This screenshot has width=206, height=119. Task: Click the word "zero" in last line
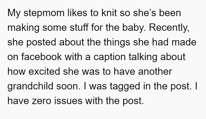point(41,101)
